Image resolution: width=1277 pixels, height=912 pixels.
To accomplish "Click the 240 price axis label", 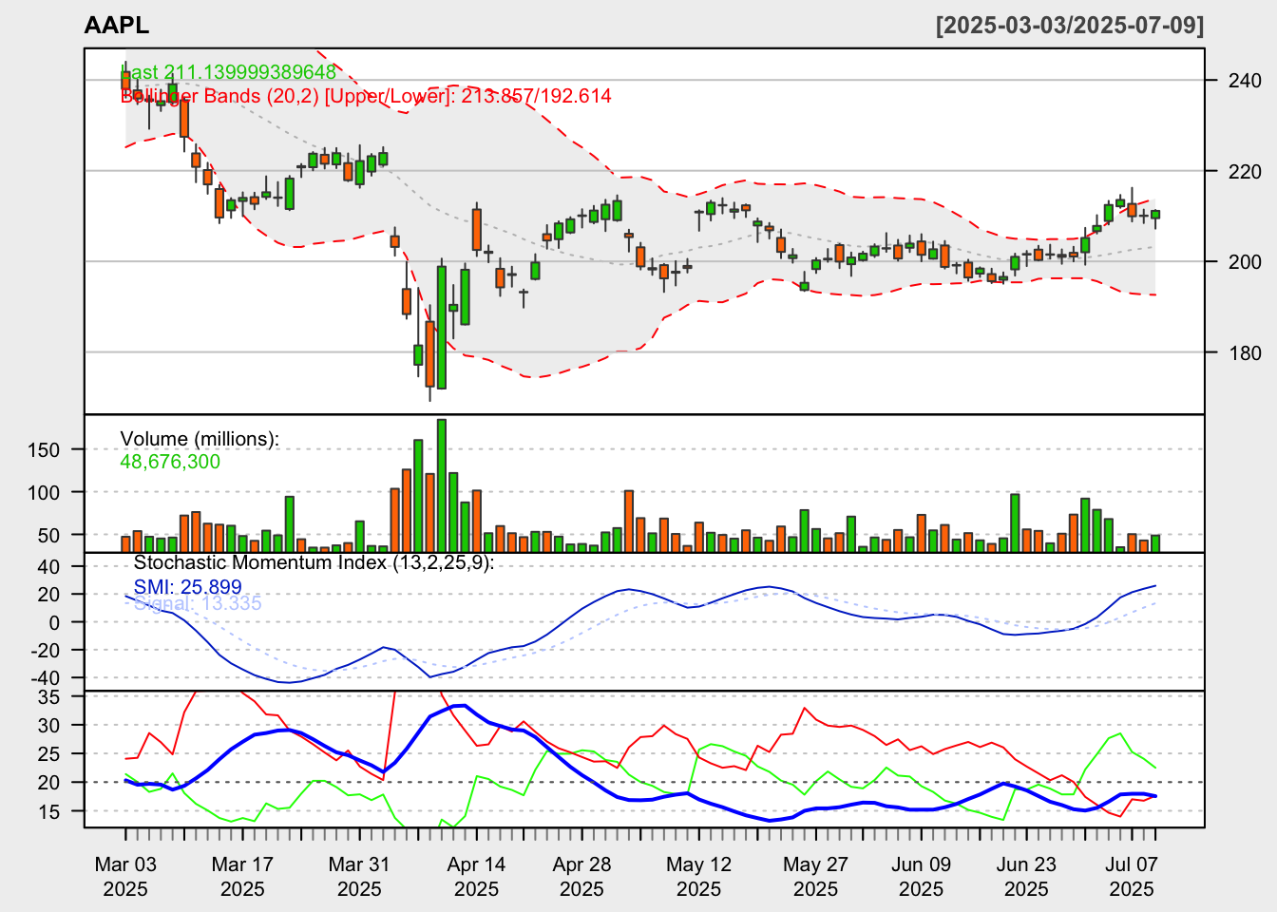I will [x=1246, y=81].
